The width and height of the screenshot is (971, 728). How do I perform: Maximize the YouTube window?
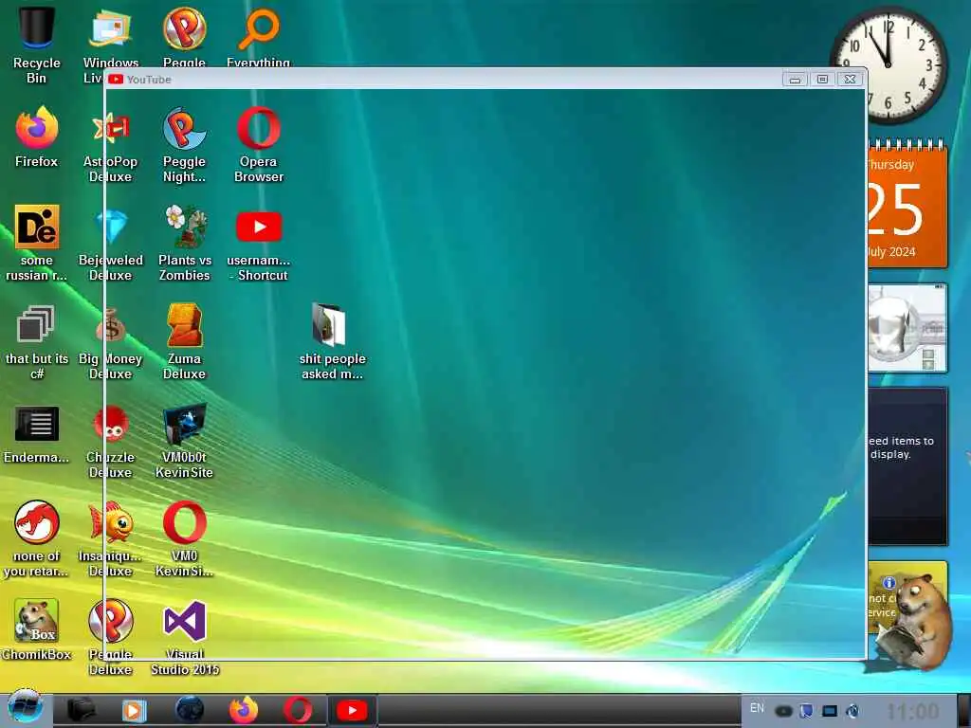click(822, 80)
